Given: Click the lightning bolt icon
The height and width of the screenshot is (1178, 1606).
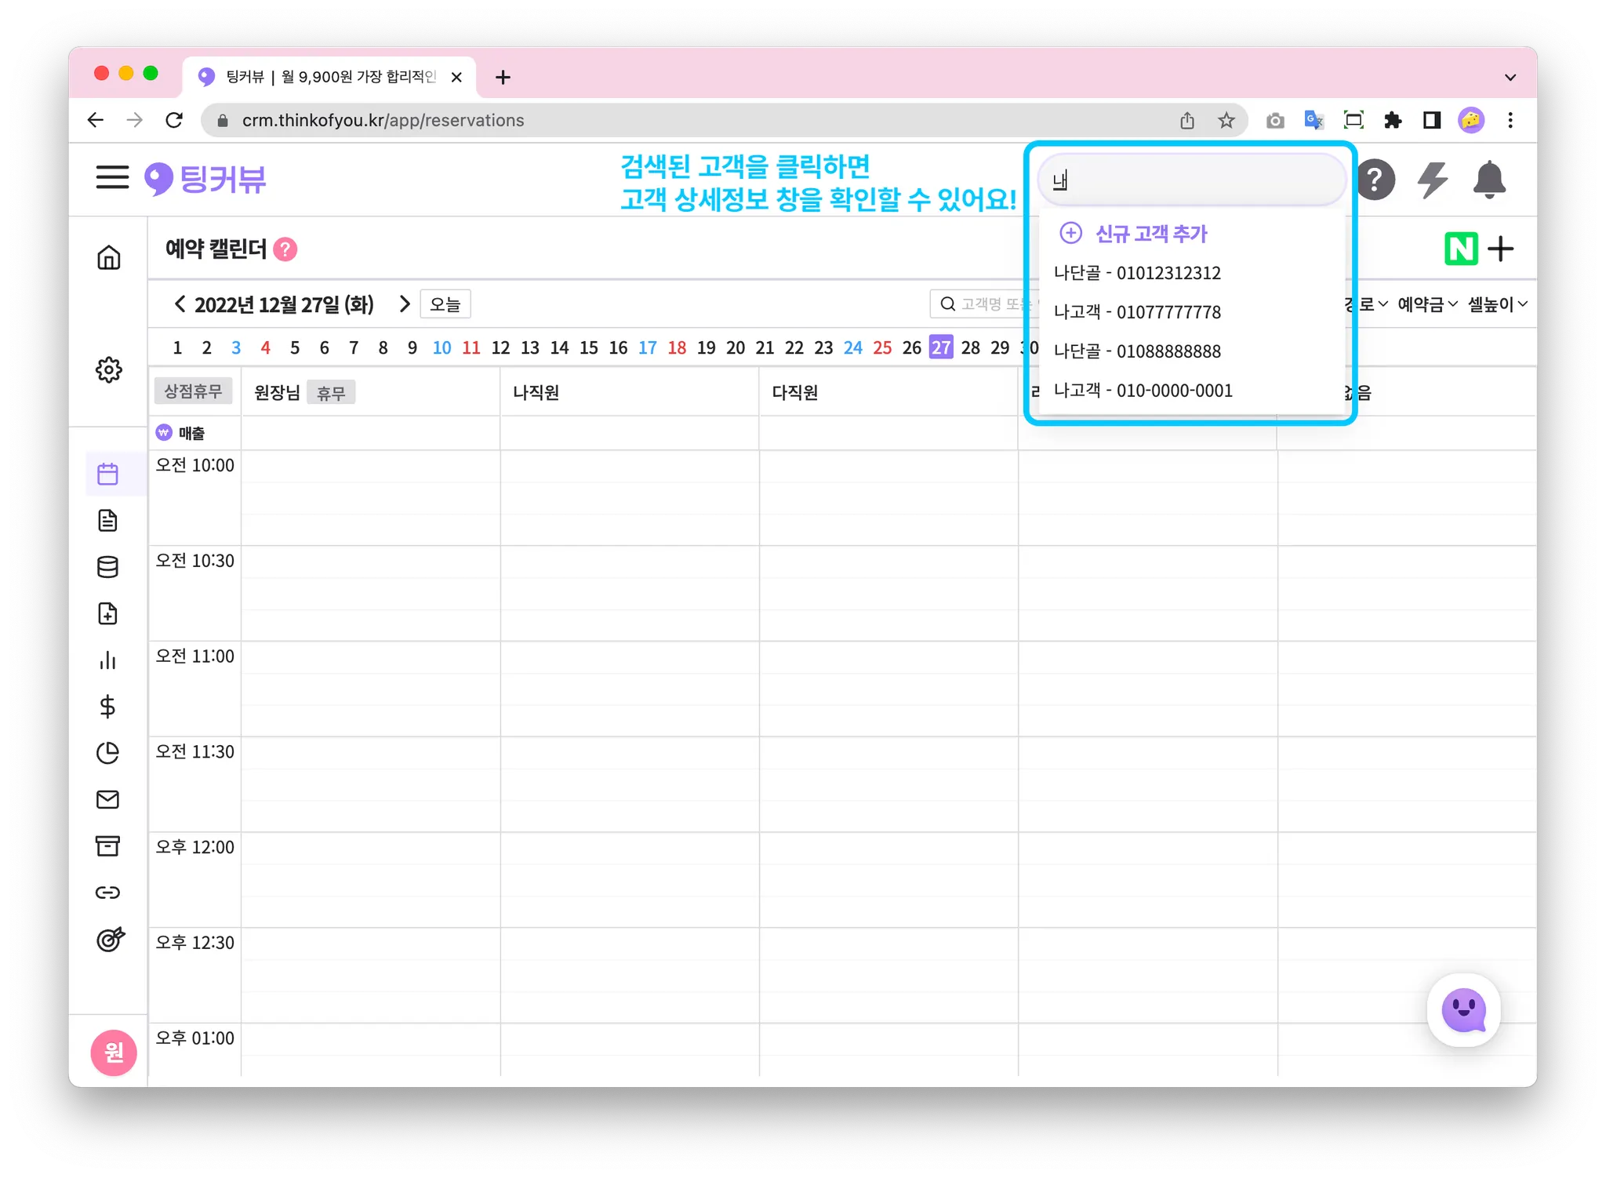Looking at the screenshot, I should (1433, 180).
